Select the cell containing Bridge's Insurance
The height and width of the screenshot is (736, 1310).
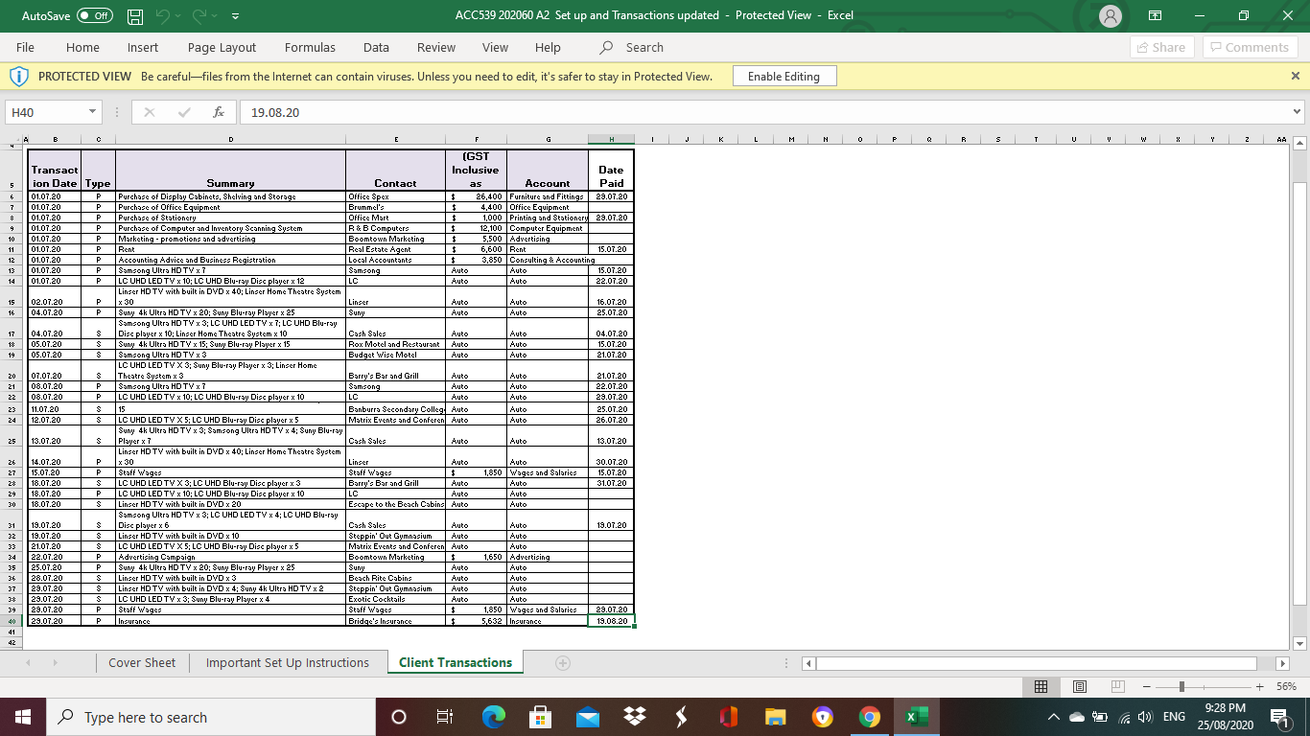pyautogui.click(x=395, y=621)
